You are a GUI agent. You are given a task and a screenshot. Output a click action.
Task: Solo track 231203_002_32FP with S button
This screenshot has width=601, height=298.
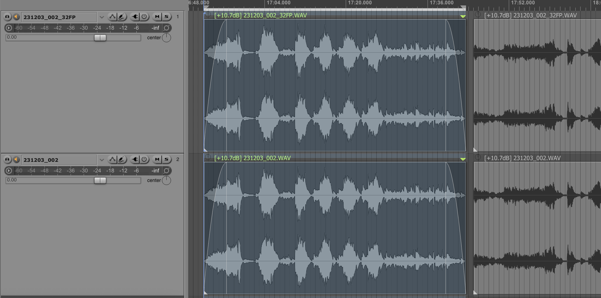tap(166, 17)
